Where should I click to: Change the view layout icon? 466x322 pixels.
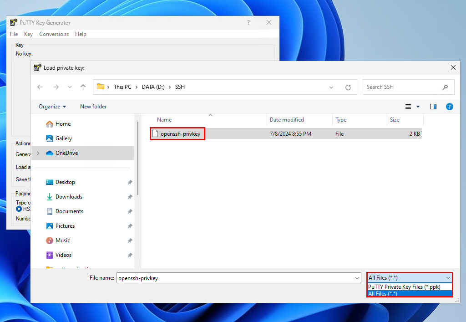[408, 107]
